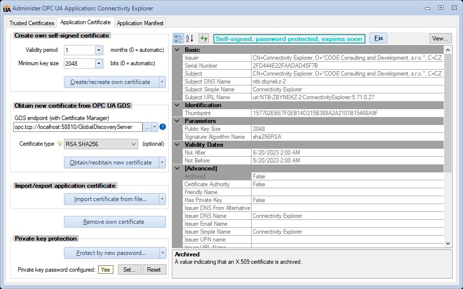Select the Not After date row
This screenshot has height=289, width=463.
(313, 153)
